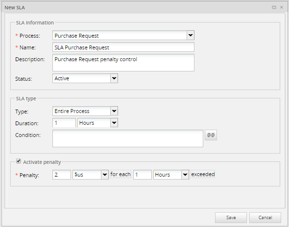This screenshot has height=227, width=289.
Task: Click inside the Condition text area
Action: click(x=128, y=138)
